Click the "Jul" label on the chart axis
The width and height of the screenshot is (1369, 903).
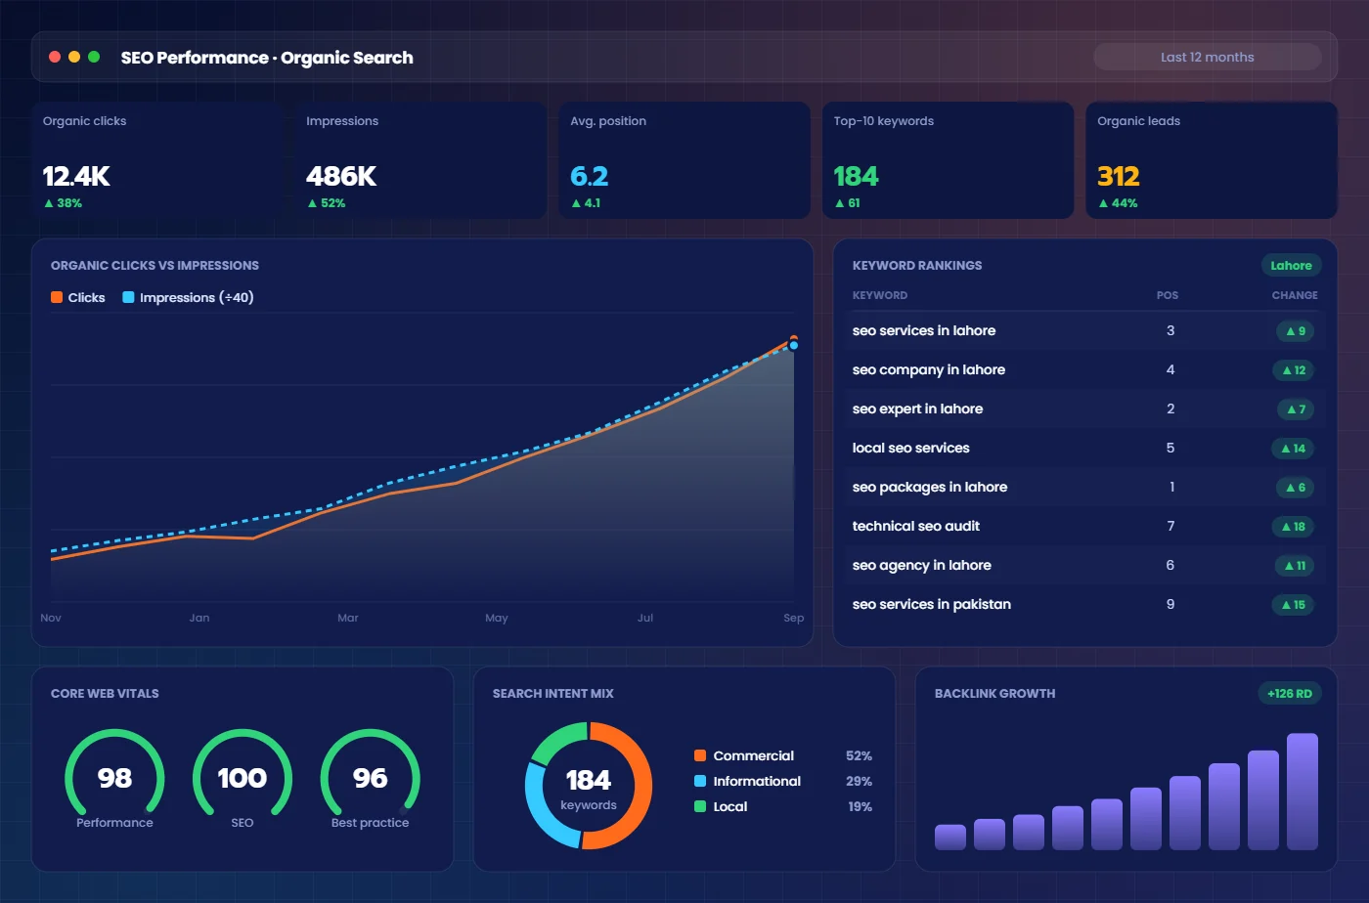point(645,618)
